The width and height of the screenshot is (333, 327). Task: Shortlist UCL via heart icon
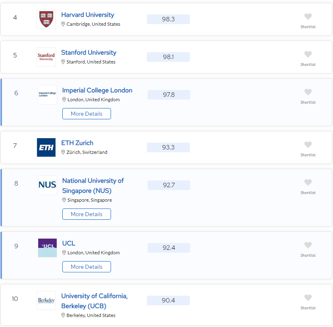[308, 245]
